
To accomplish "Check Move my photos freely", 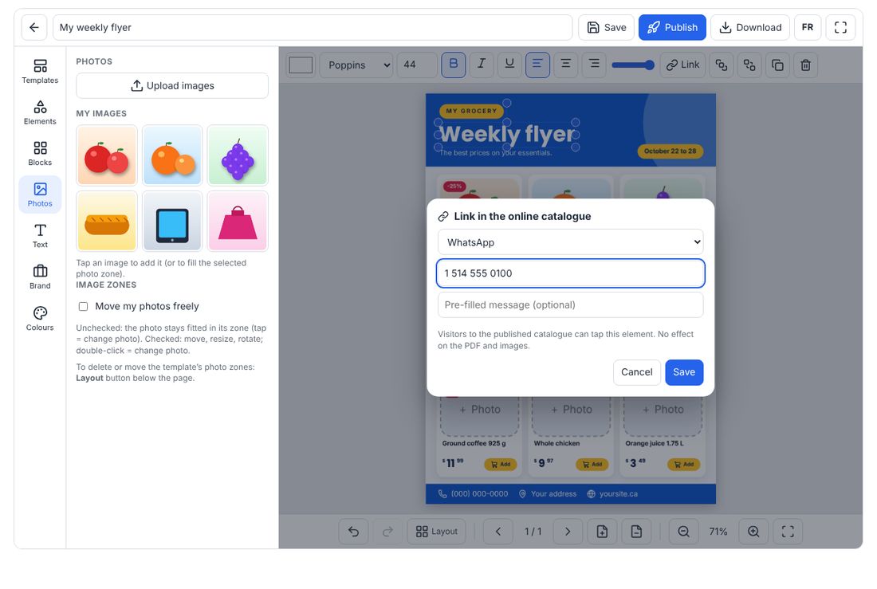I will [x=84, y=307].
